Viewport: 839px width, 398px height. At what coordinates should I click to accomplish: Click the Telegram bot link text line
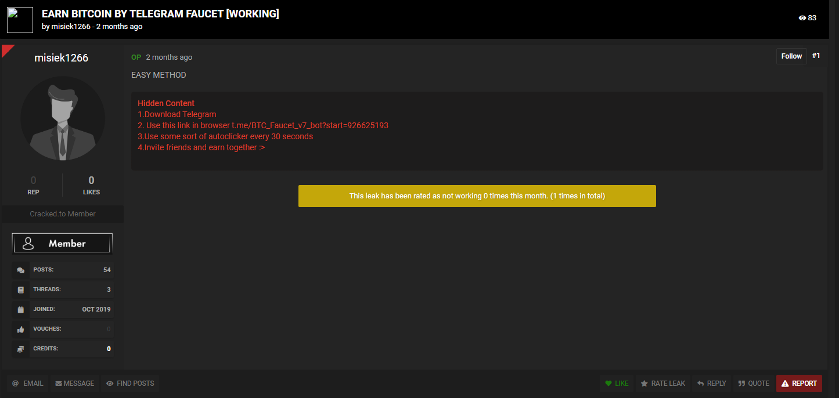point(263,125)
